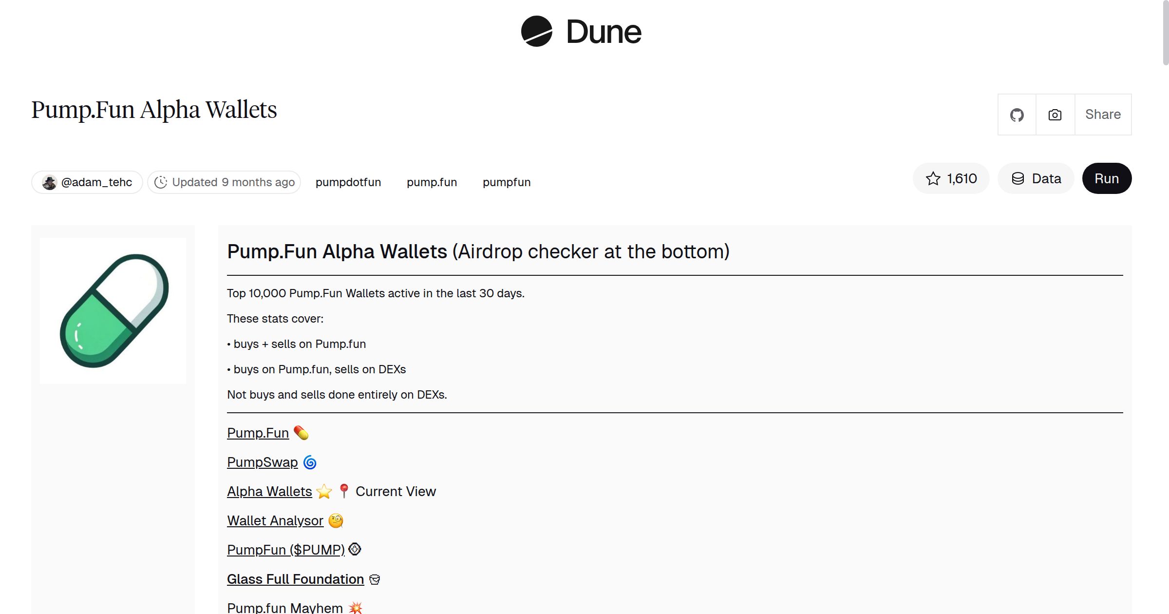Viewport: 1169px width, 614px height.
Task: Open the PumpFun ($PUMP) link
Action: 285,550
